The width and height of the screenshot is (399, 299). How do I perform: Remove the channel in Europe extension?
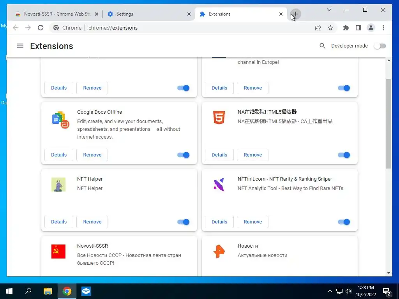point(252,88)
